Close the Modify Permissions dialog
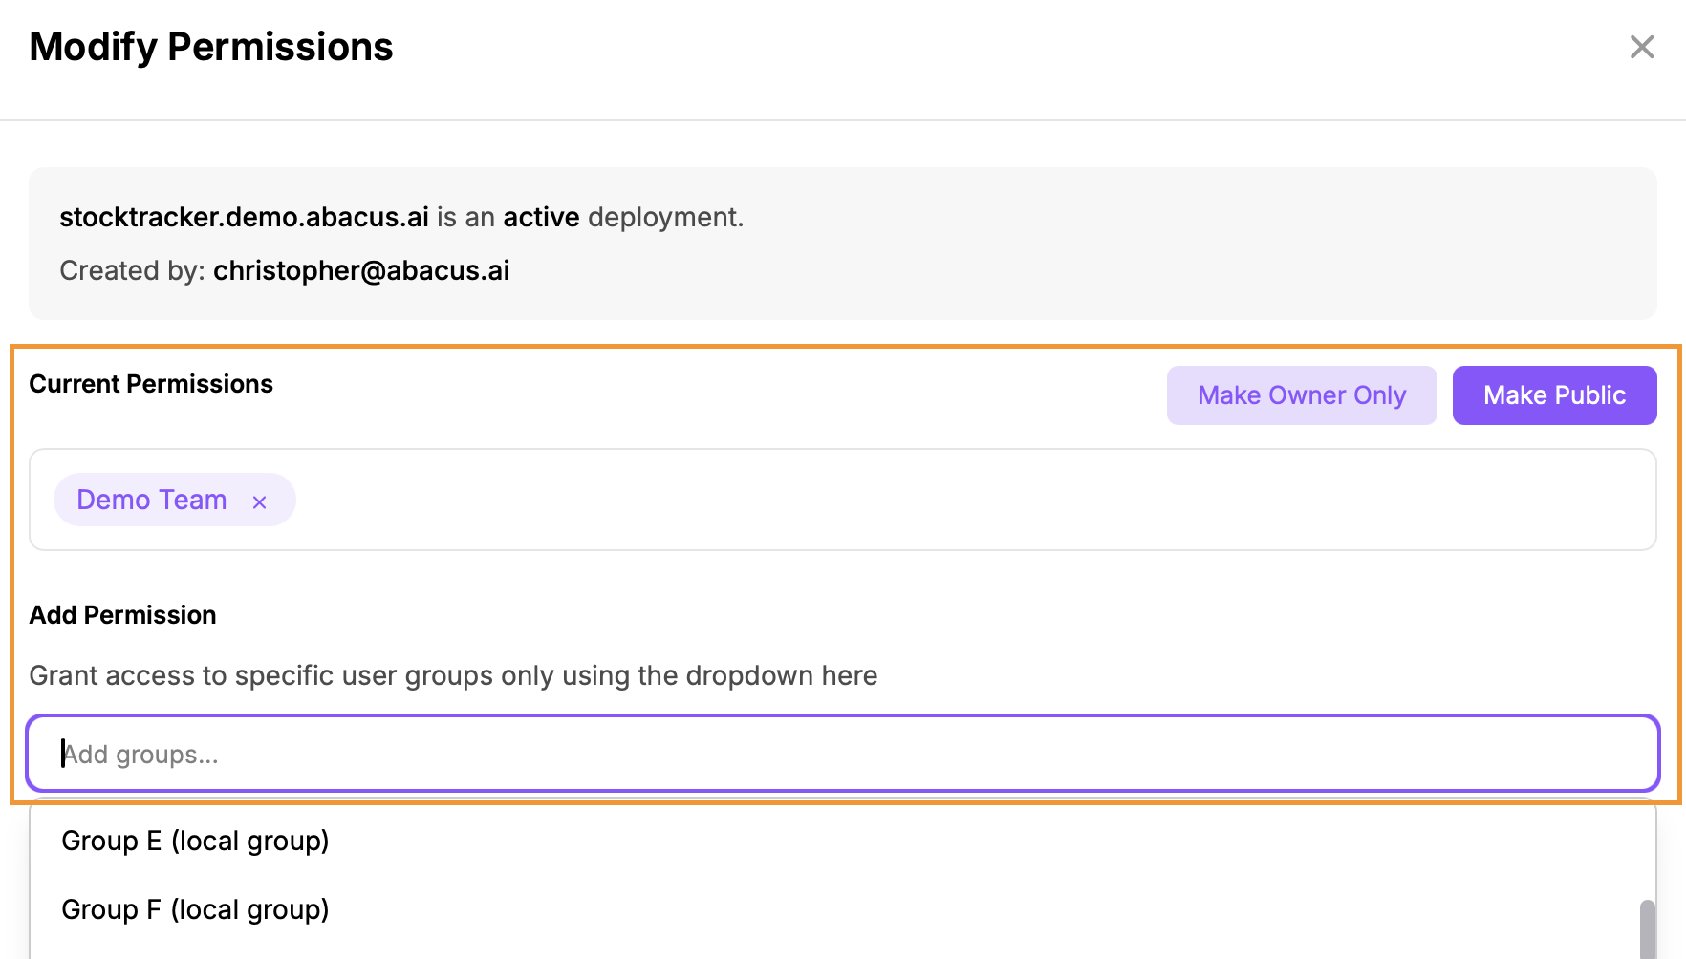Image resolution: width=1686 pixels, height=959 pixels. click(x=1641, y=47)
